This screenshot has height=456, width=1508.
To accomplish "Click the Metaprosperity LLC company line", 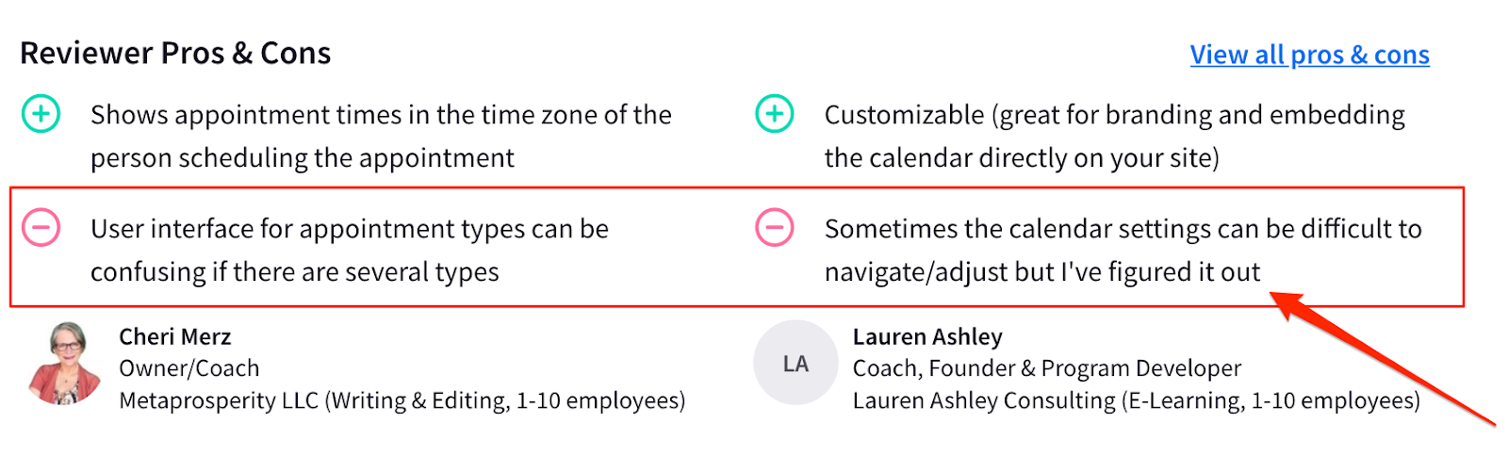I will [402, 400].
